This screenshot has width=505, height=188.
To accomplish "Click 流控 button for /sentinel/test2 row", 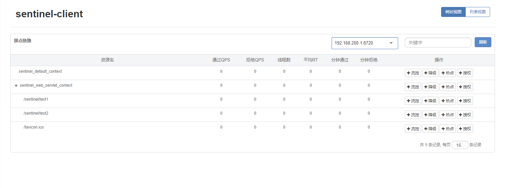I will click(x=413, y=115).
